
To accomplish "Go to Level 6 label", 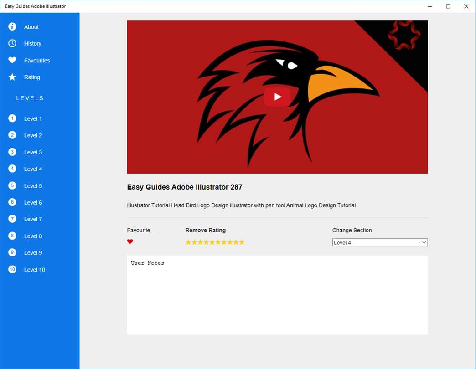I will click(x=33, y=203).
